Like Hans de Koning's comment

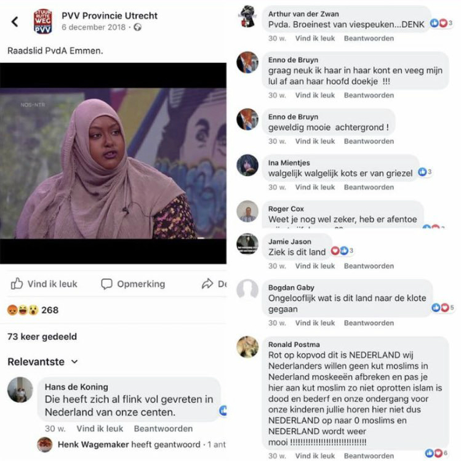tap(100, 428)
